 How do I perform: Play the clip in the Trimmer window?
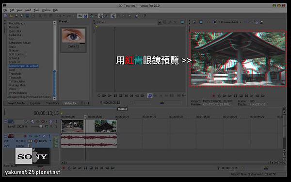(x=110, y=96)
